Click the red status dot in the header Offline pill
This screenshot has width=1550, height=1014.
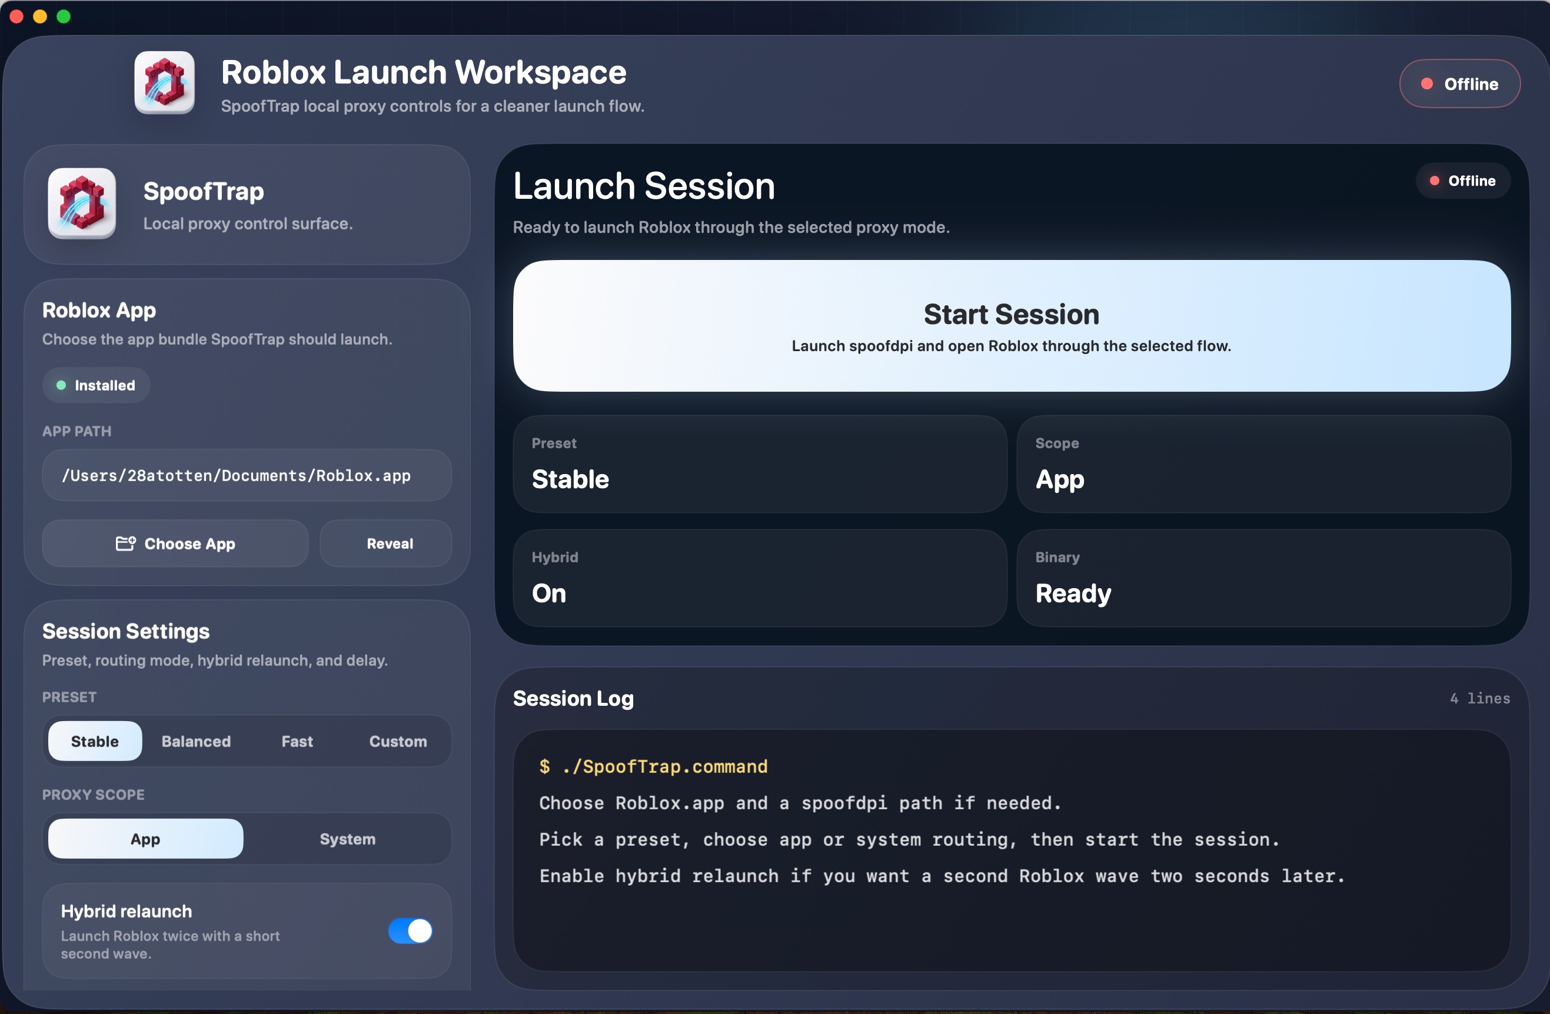coord(1428,84)
